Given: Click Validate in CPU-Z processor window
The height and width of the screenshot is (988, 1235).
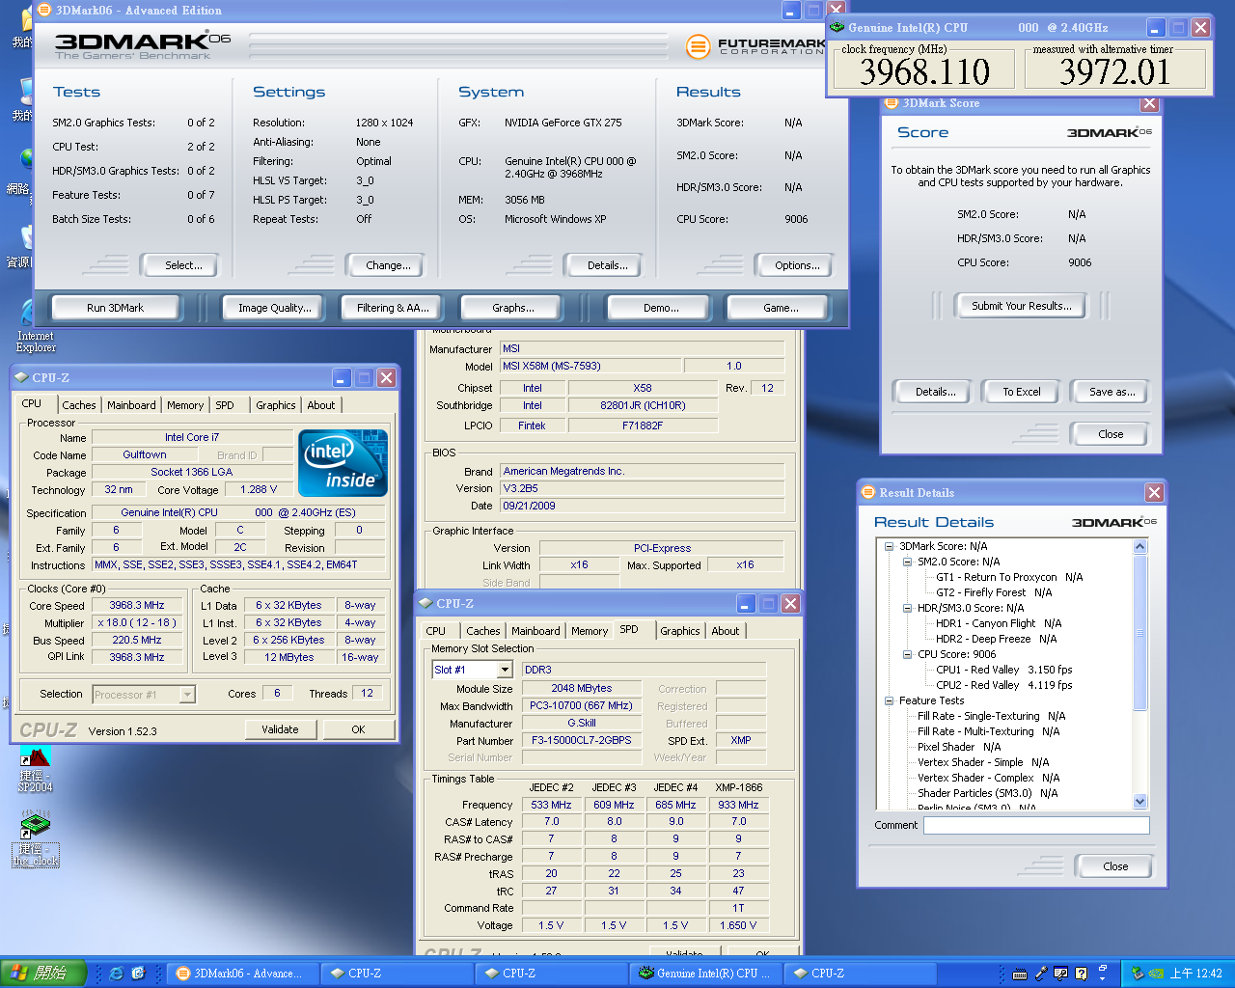Looking at the screenshot, I should click(280, 729).
